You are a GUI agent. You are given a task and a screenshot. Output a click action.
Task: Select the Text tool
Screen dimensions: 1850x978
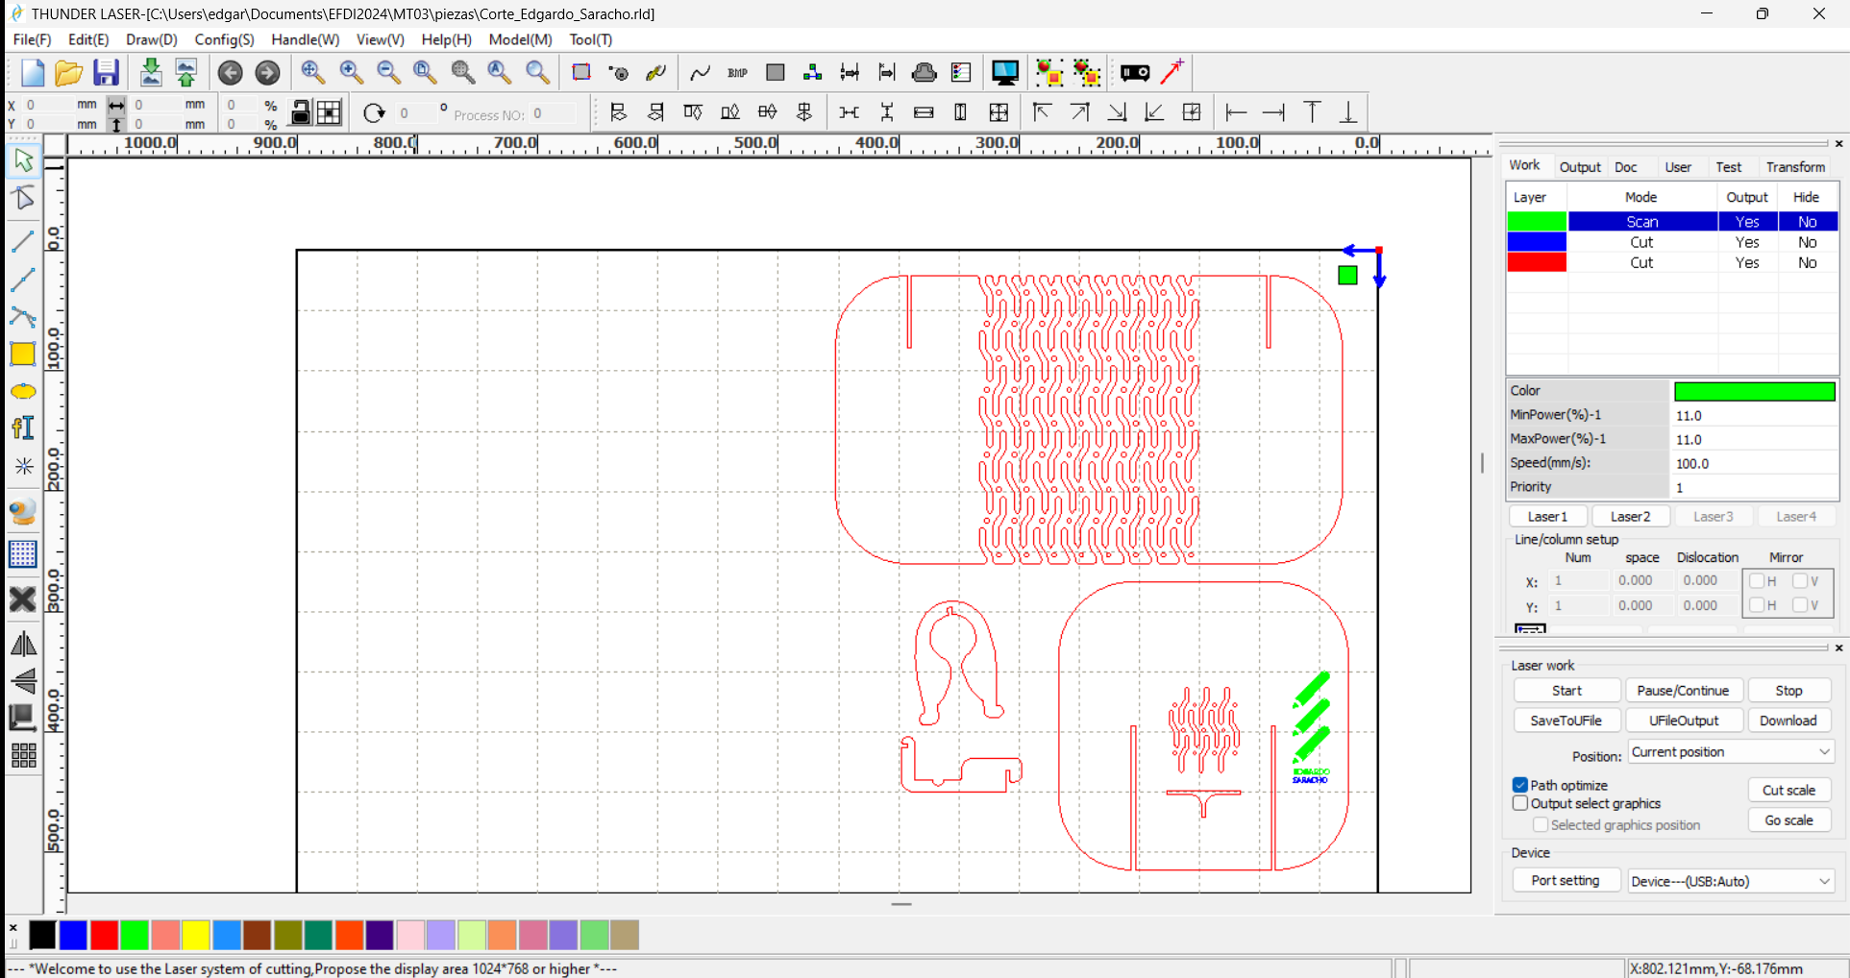(23, 428)
